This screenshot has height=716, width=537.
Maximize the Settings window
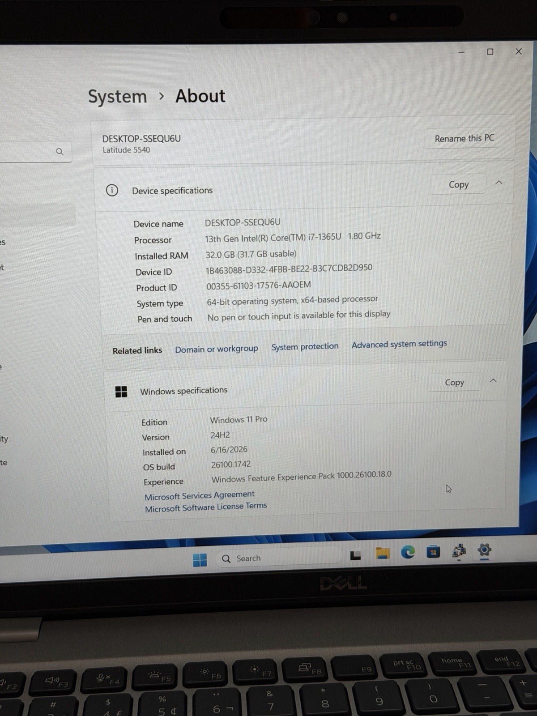pos(490,52)
